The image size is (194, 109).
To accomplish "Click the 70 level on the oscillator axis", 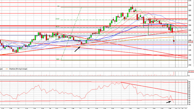I will pos(189,86).
